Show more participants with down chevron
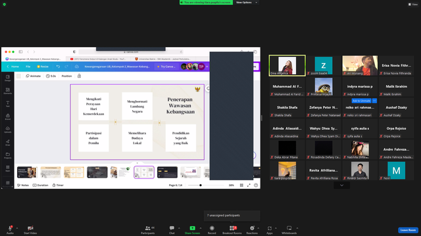Screen dimensions: 421x236 341,185
